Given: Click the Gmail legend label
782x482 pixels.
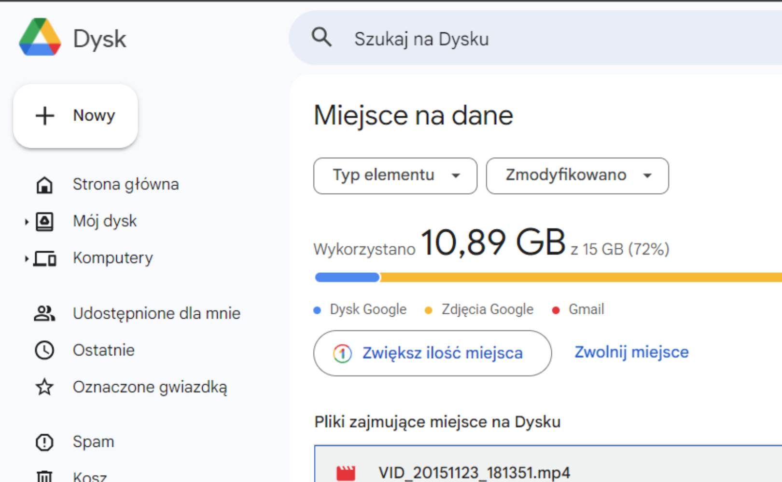Looking at the screenshot, I should (586, 309).
